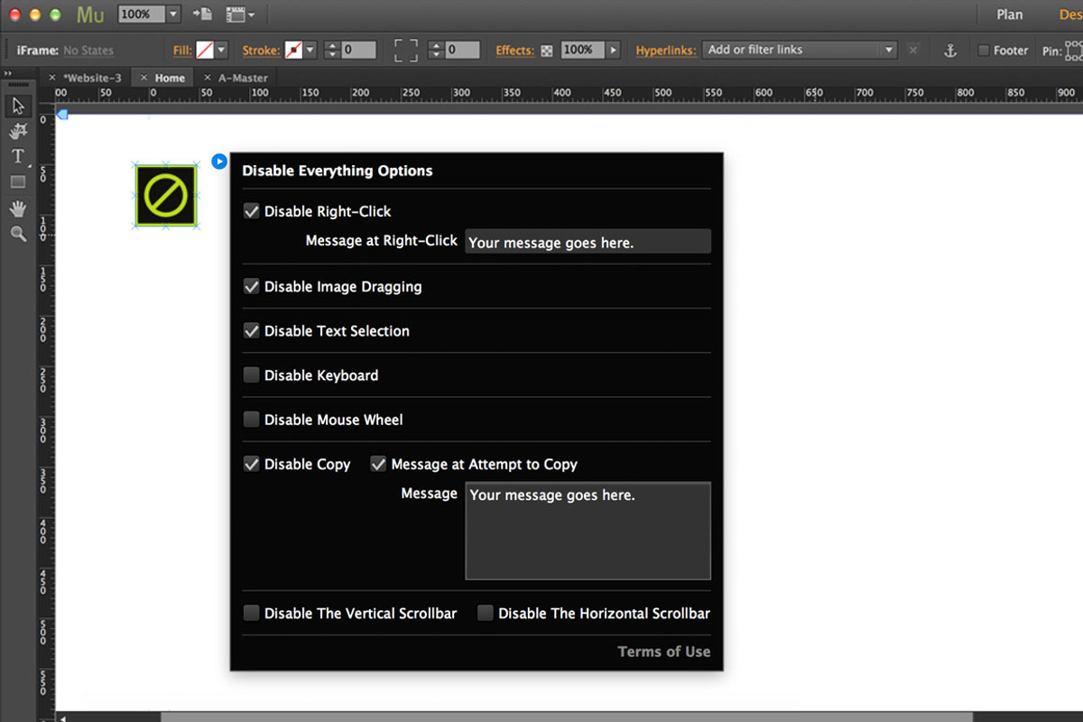Open the Stroke color dropdown arrow

coord(310,51)
